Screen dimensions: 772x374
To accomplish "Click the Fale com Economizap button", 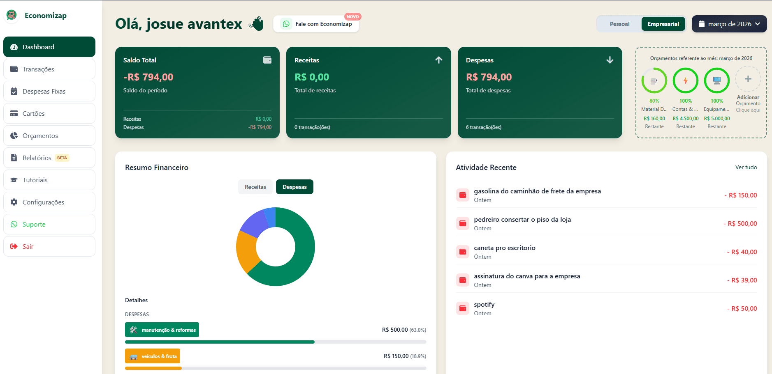I will [x=316, y=24].
